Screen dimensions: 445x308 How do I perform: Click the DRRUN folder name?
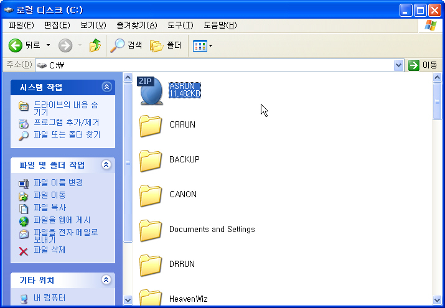point(182,264)
